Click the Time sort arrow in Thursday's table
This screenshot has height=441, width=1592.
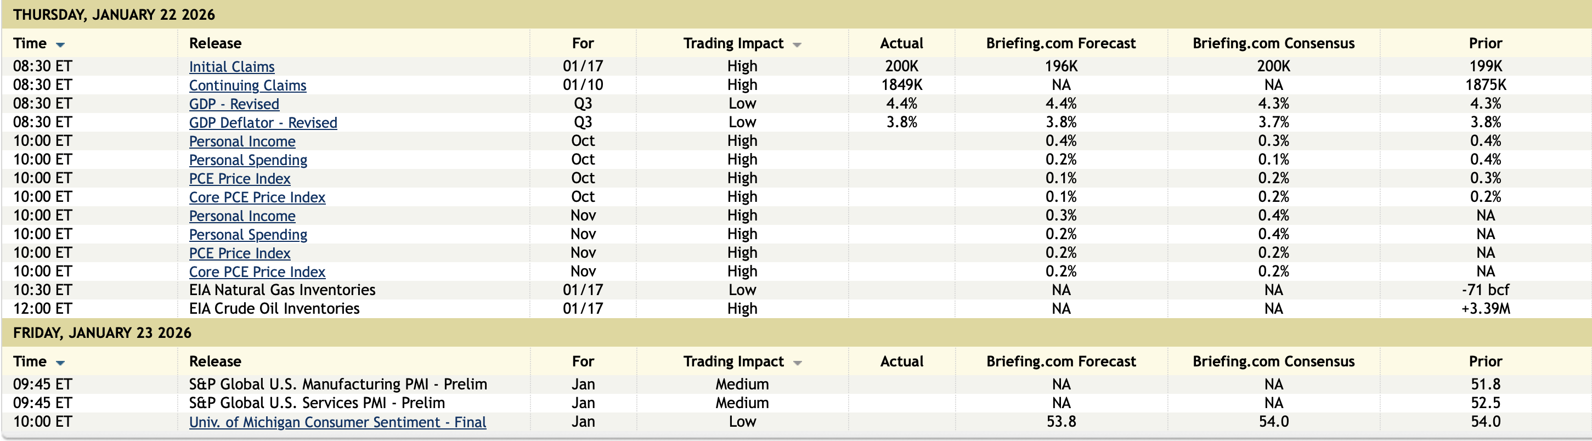pos(60,45)
